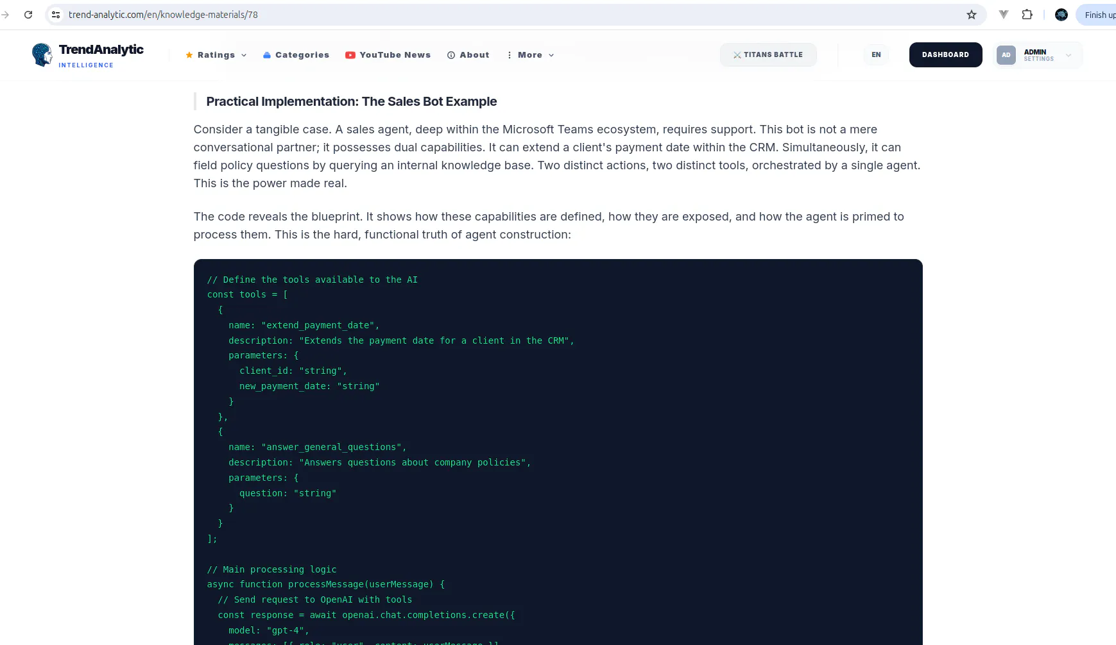
Task: Click the site information icon in address bar
Action: coord(56,15)
